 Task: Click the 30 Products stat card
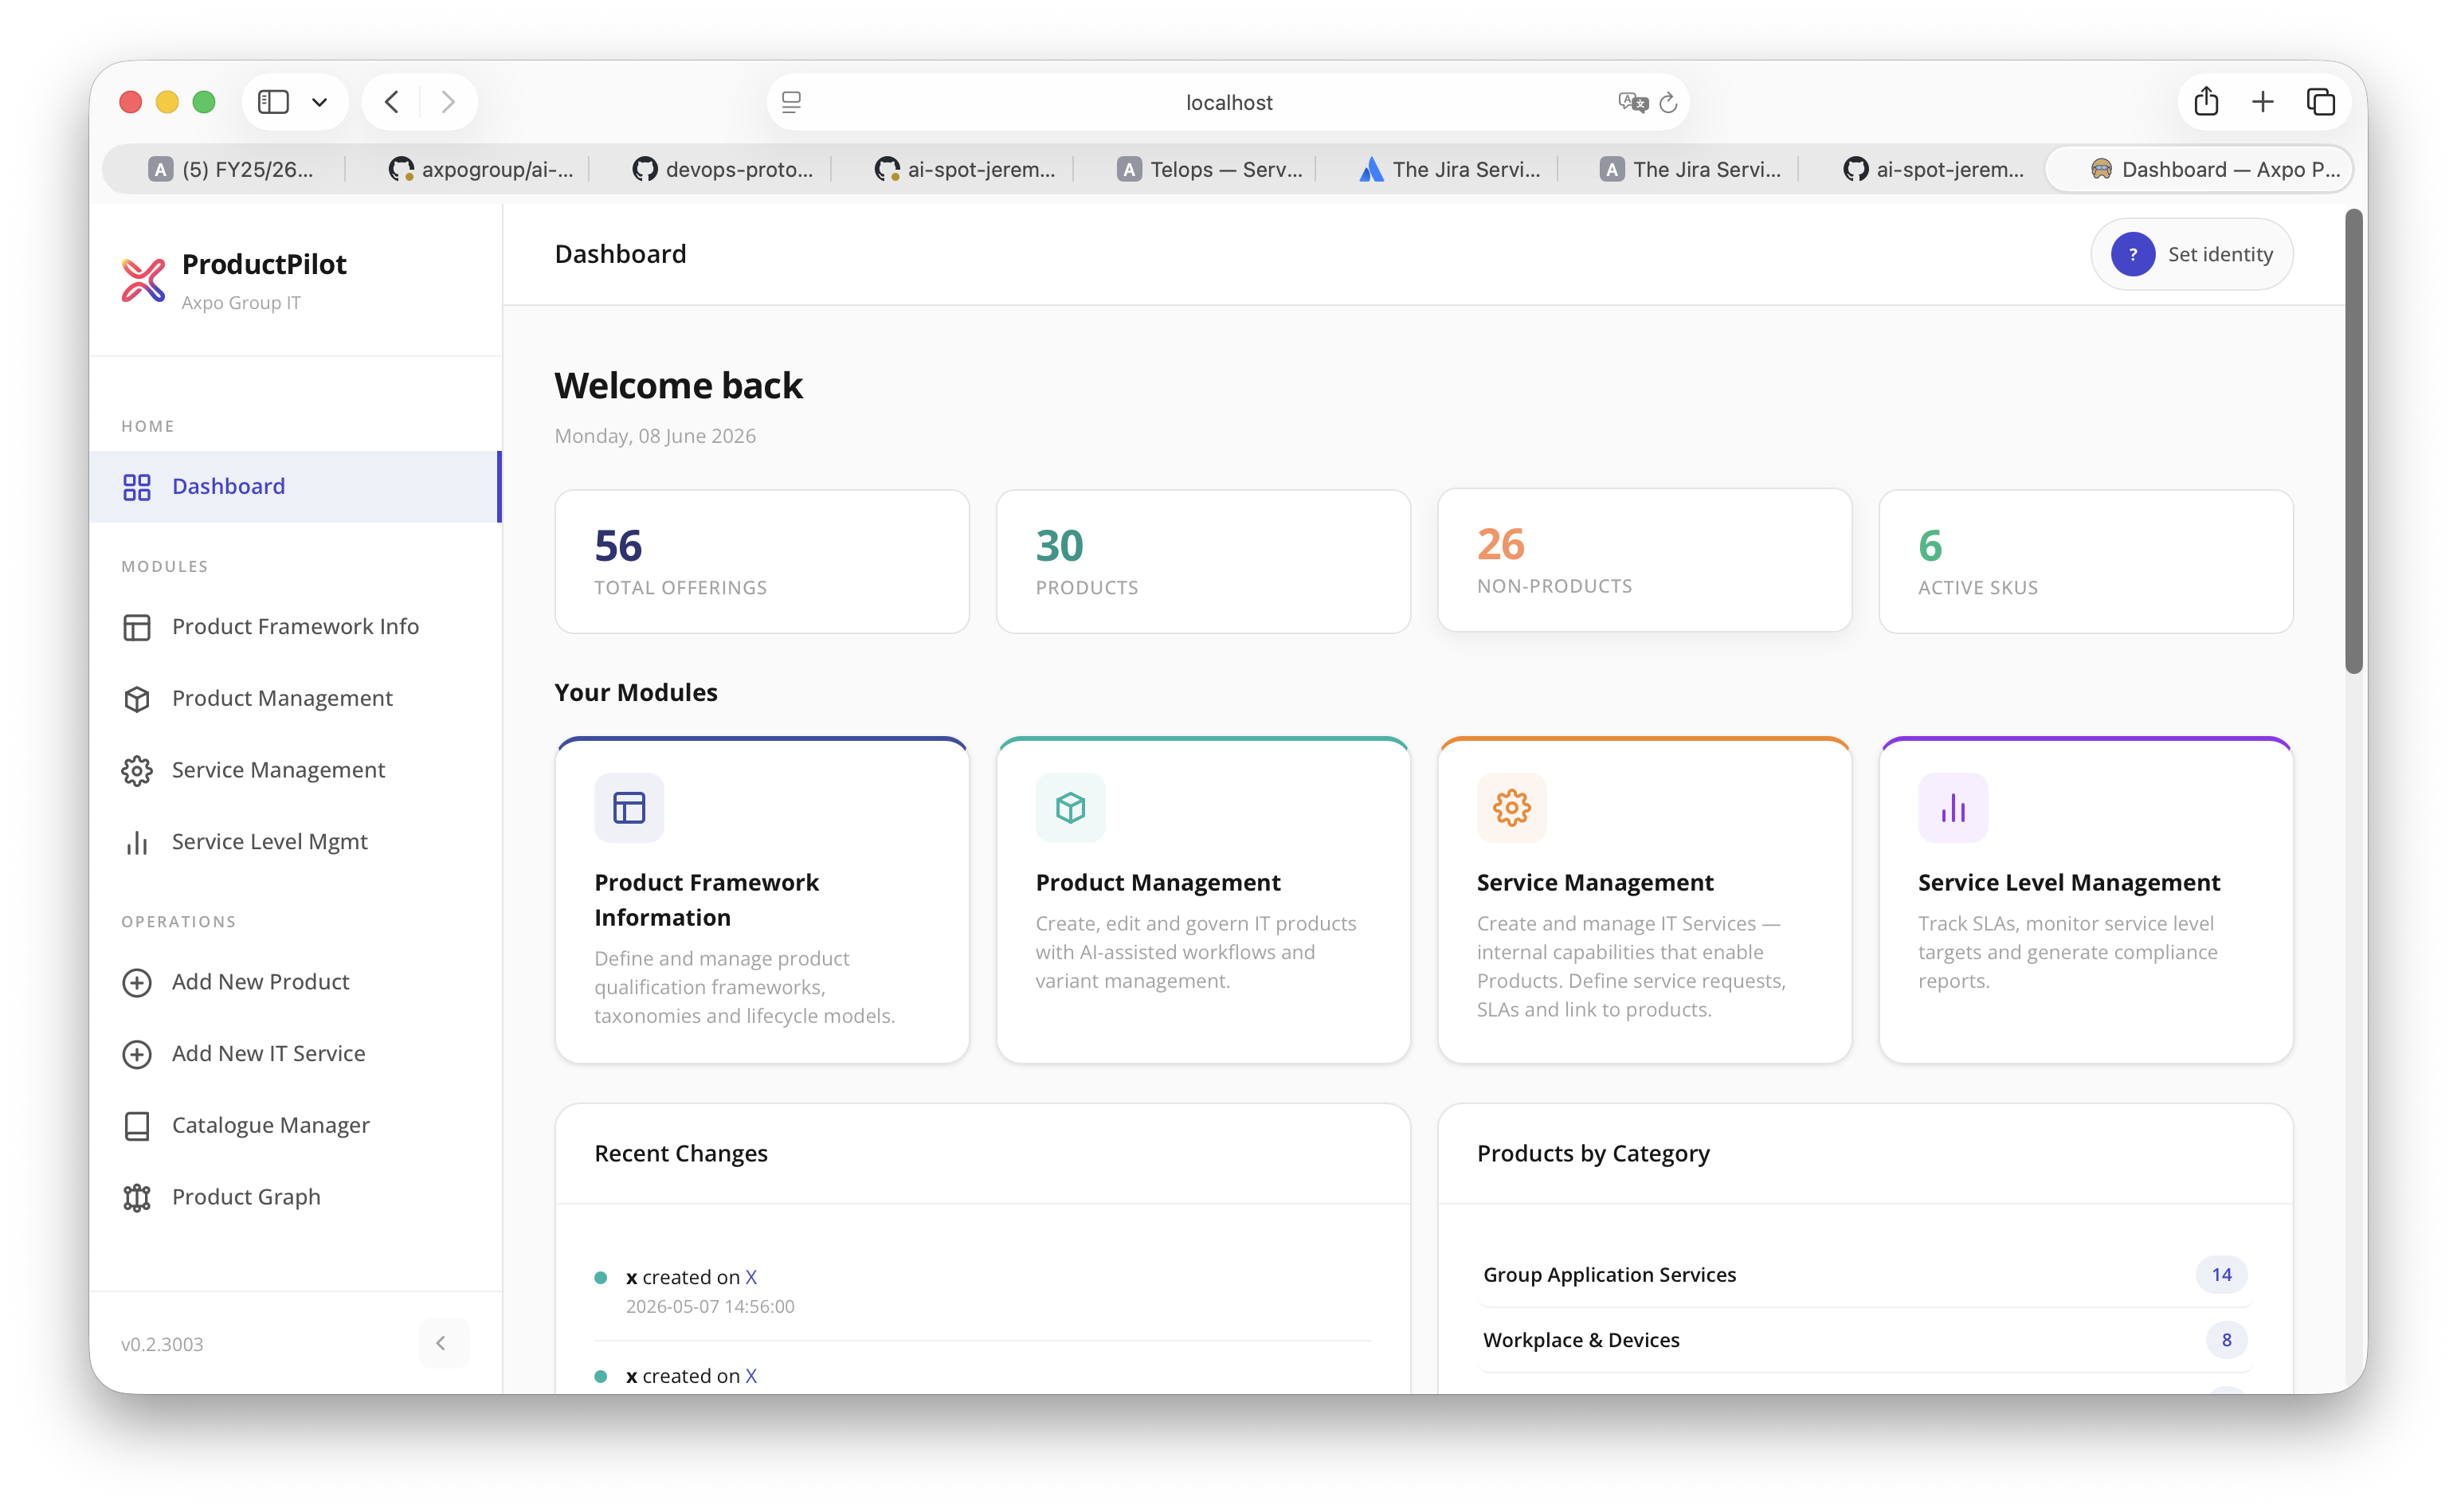[x=1203, y=561]
